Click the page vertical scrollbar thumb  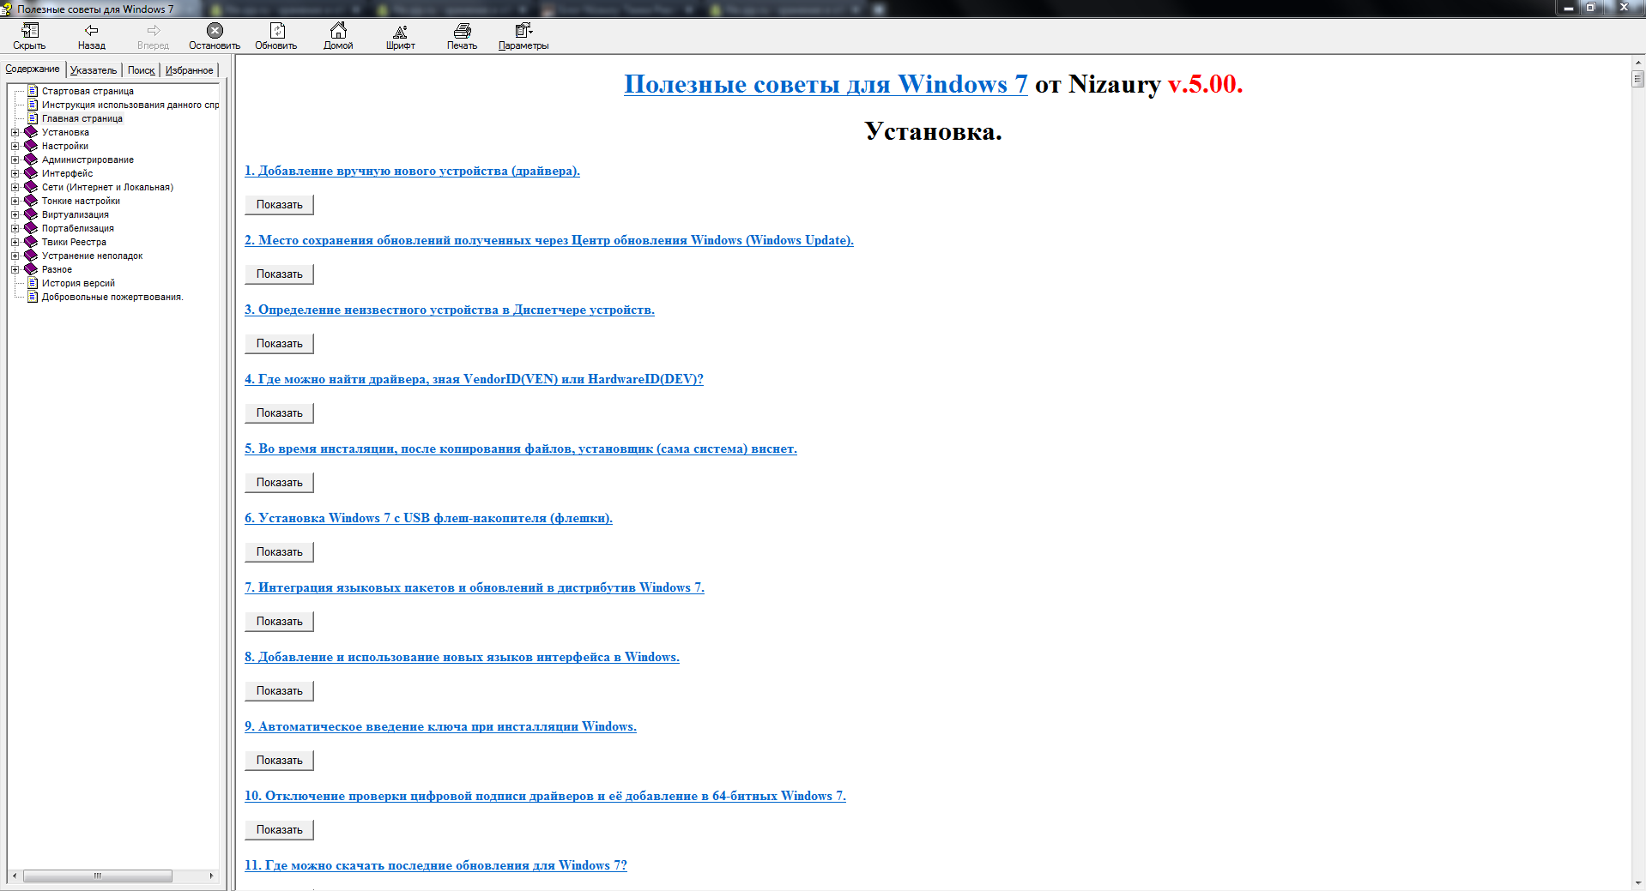pos(1637,79)
